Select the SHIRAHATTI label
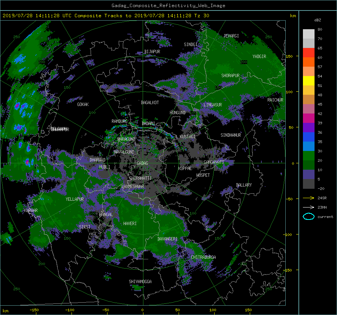 click(140, 178)
